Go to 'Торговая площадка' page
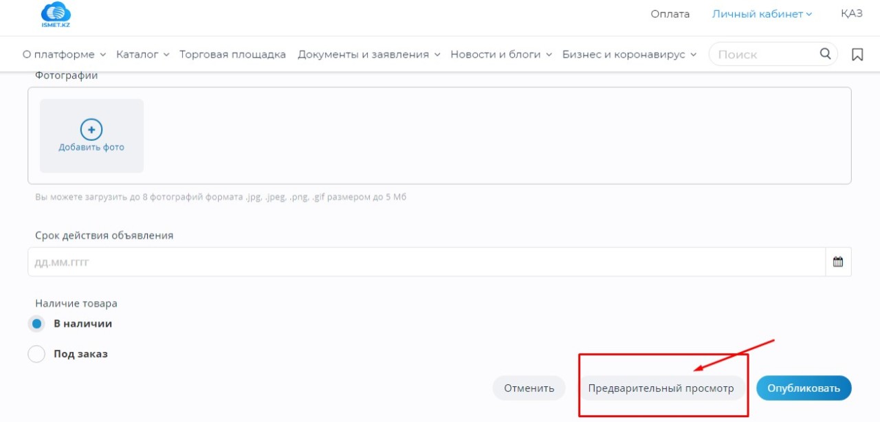The image size is (880, 422). point(232,54)
